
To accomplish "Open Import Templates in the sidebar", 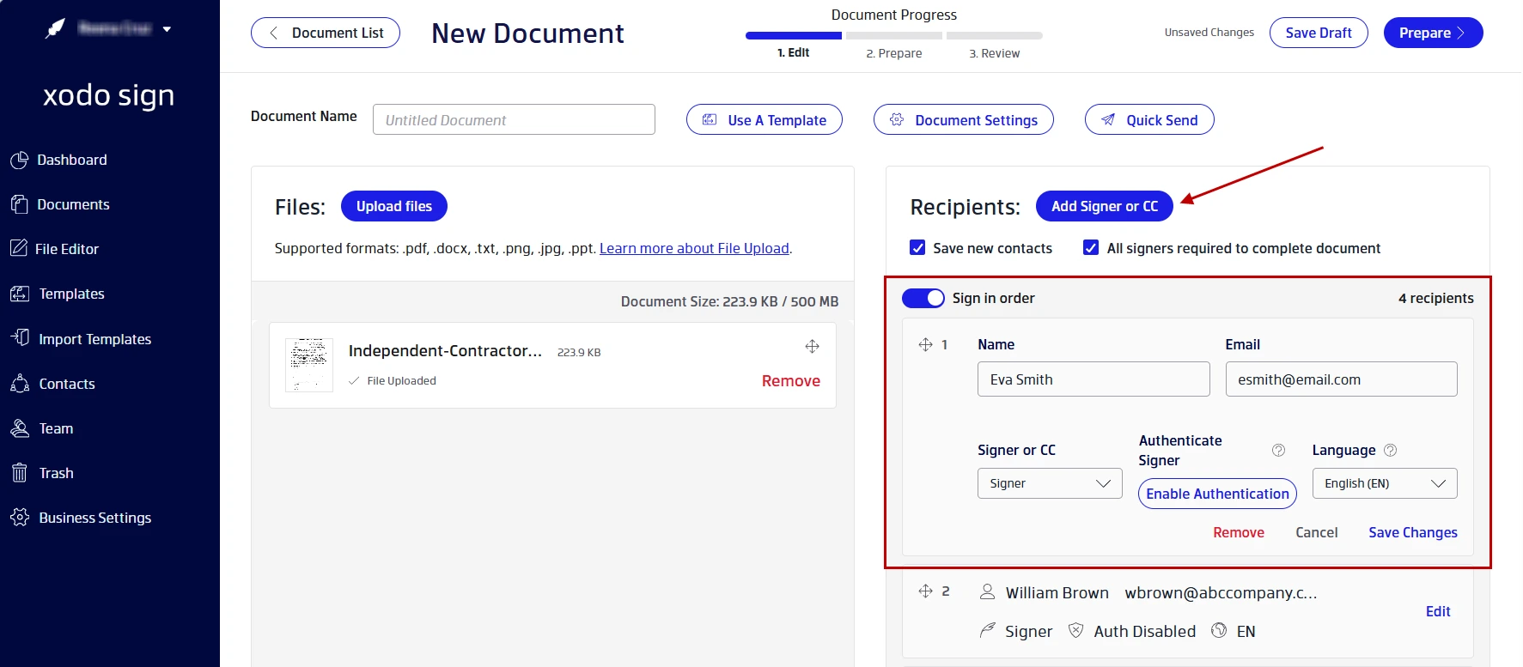I will pyautogui.click(x=94, y=339).
